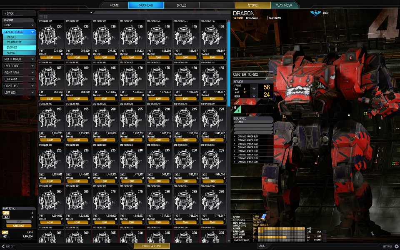
Task: Select the Ammo subcategory
Action: click(x=20, y=53)
